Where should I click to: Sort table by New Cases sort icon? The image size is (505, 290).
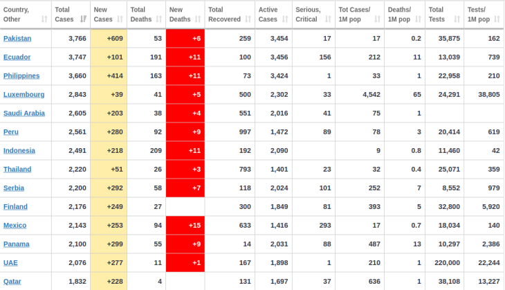tap(120, 19)
